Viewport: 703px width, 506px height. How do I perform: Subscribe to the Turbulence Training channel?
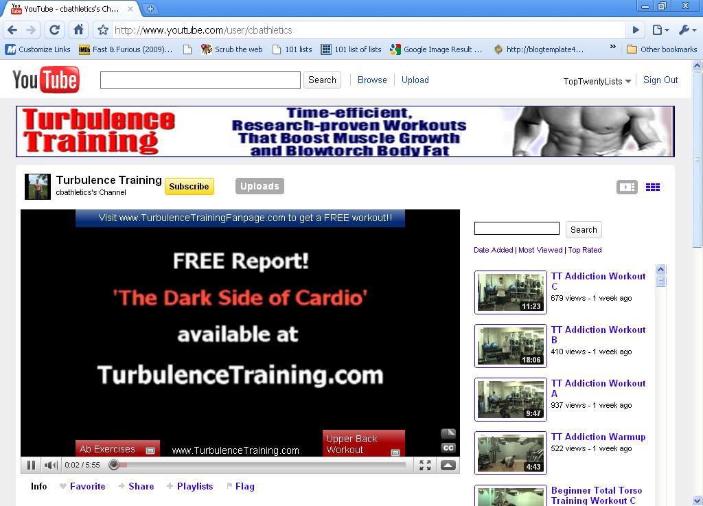point(189,187)
